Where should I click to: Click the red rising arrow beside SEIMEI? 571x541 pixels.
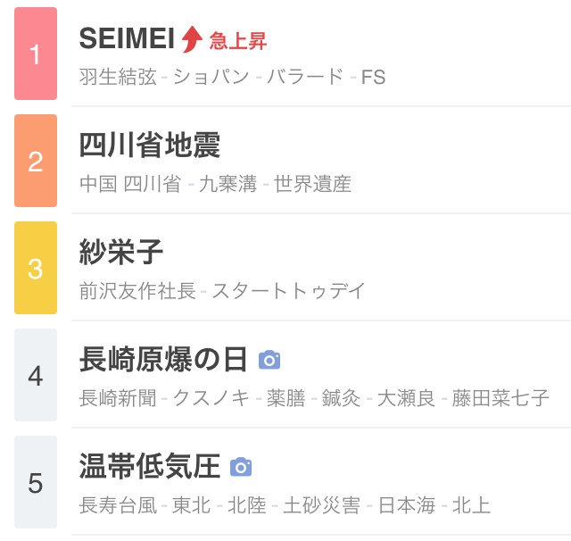[192, 39]
